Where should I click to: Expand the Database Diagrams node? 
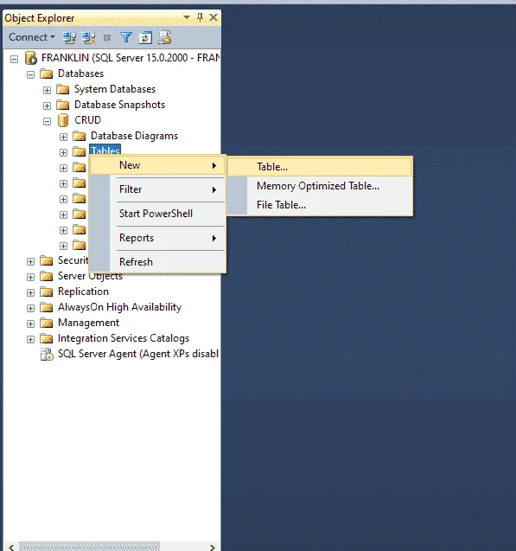tap(63, 137)
